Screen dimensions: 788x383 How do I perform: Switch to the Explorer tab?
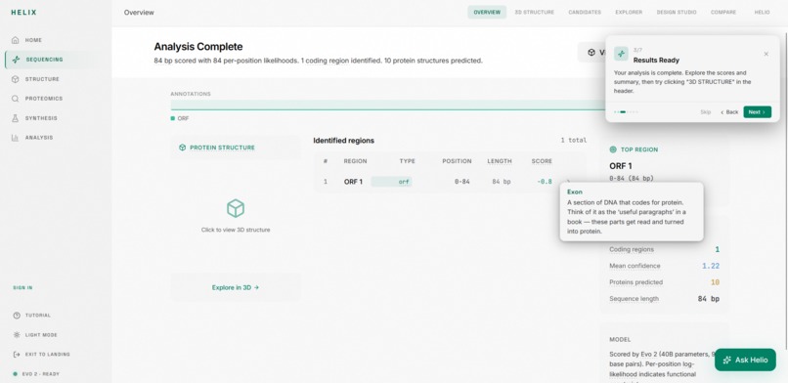point(629,12)
